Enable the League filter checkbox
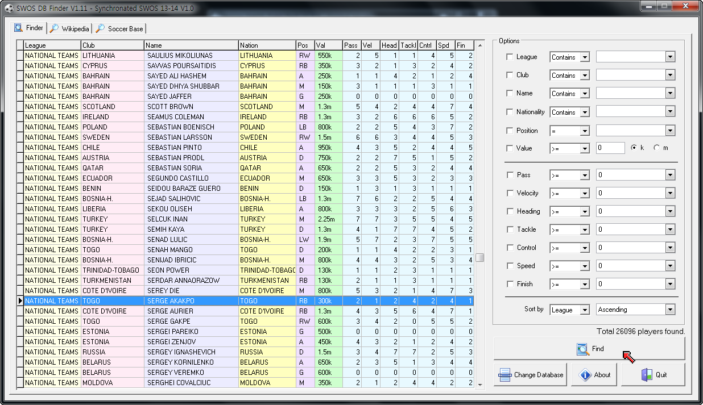 click(x=510, y=57)
